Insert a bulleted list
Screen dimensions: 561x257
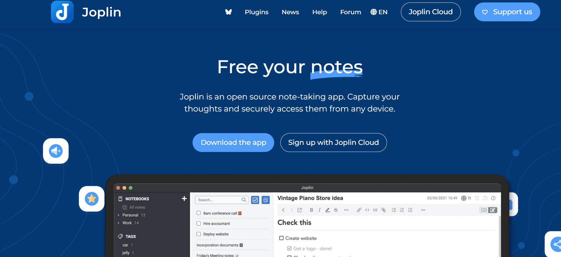coord(394,210)
